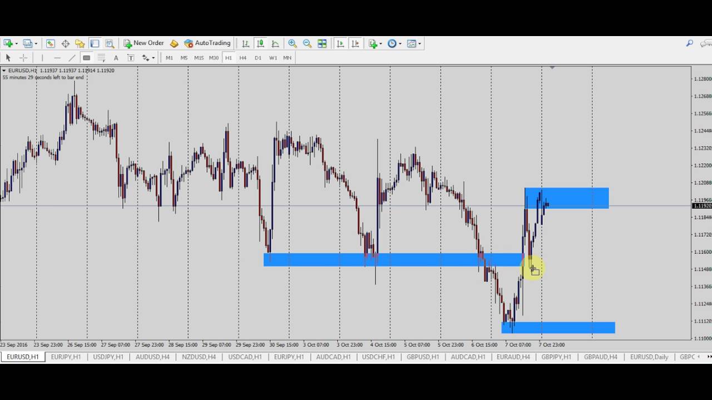Select the Arrows drawing tool icon

pos(145,58)
